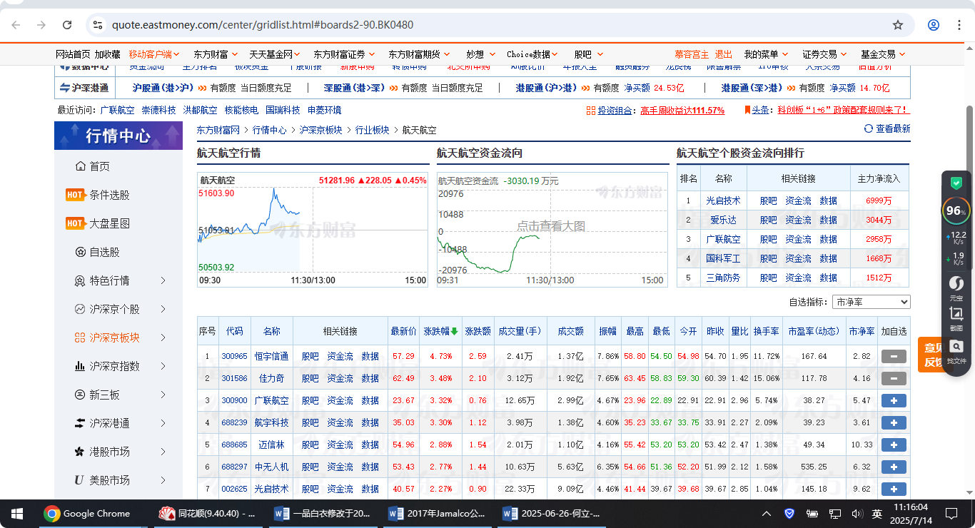Screen dimensions: 975x528
Task: Open 我的菜单 dropdown
Action: [x=766, y=54]
